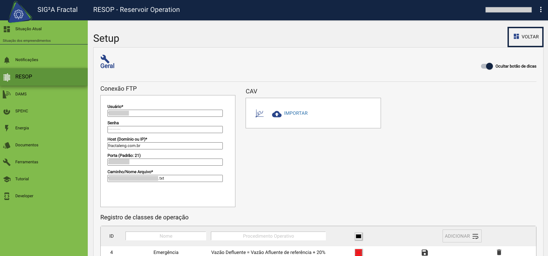Viewport: 548px width, 256px height.
Task: Click the ADICIONAR button
Action: pos(462,236)
